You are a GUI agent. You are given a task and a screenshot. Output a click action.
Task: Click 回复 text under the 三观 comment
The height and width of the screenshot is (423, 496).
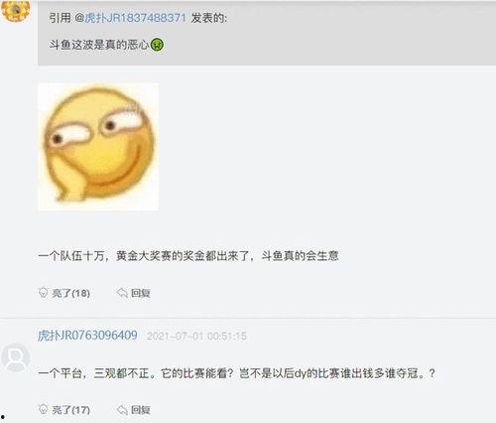(x=141, y=410)
